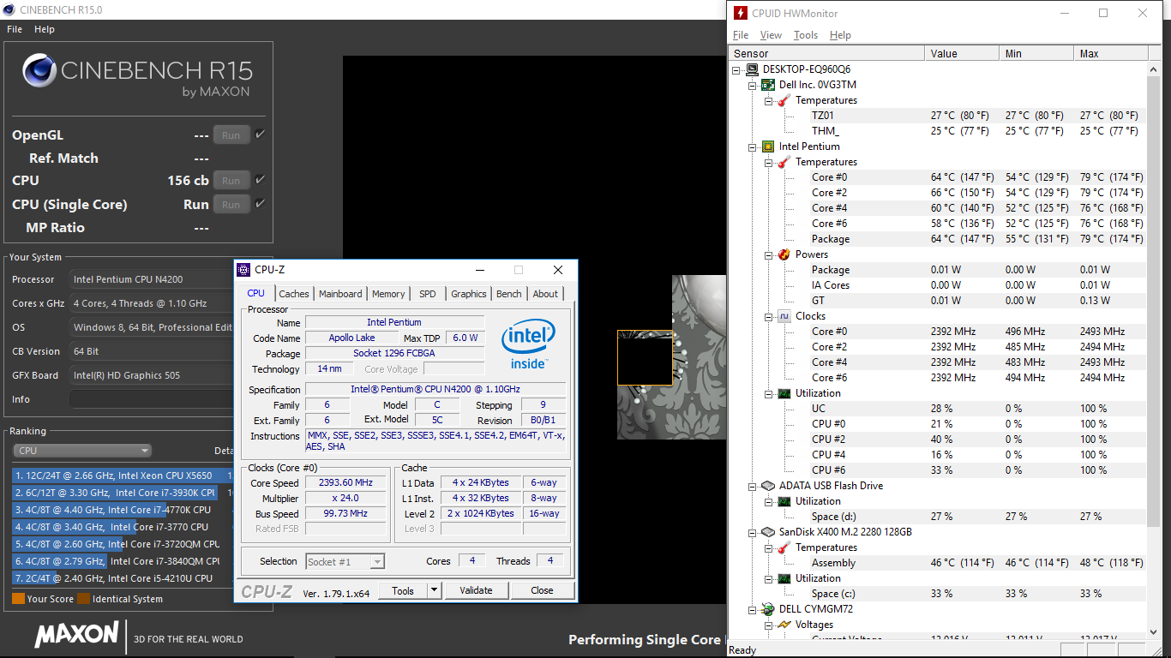Toggle the OpenGL test checkbox
This screenshot has height=658, width=1171.
[x=260, y=135]
